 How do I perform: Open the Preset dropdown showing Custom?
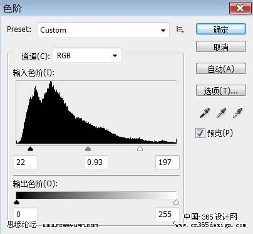(103, 30)
